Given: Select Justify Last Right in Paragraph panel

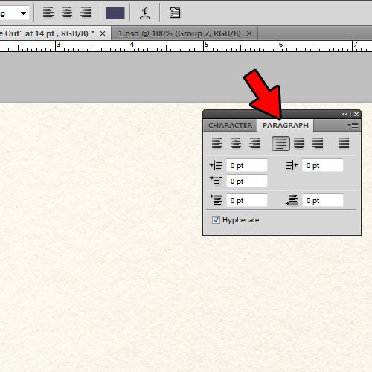Looking at the screenshot, I should click(318, 144).
